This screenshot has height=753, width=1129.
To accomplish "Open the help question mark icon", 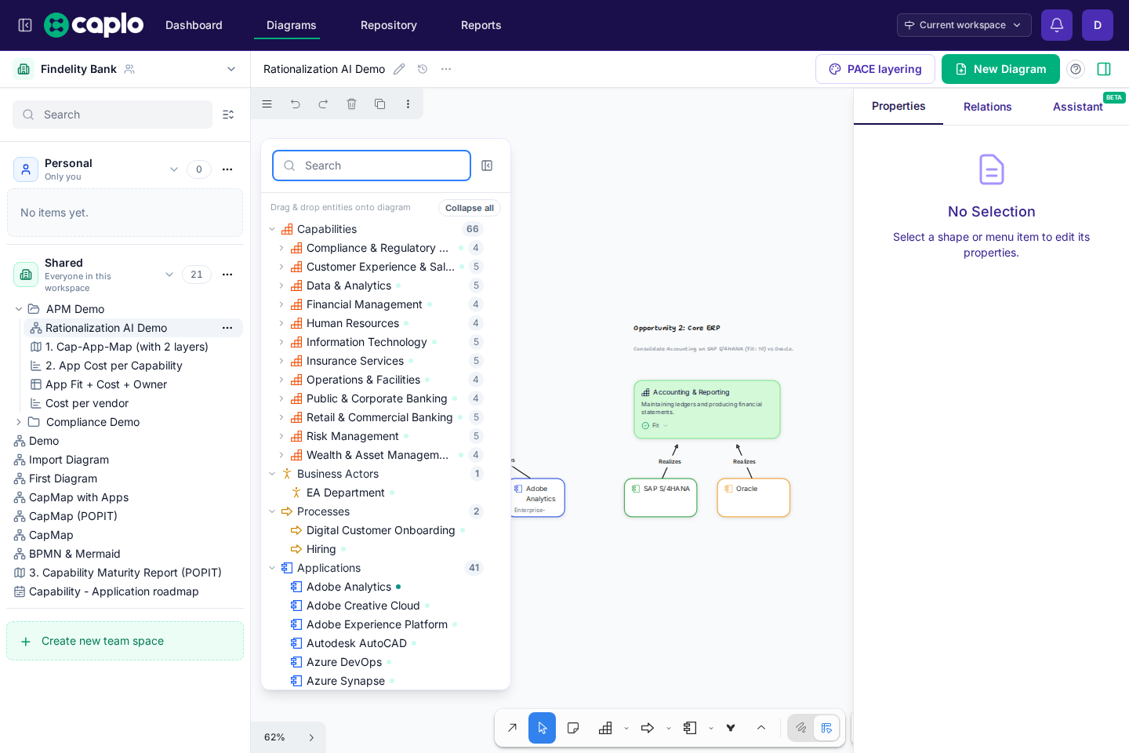I will pos(1076,69).
